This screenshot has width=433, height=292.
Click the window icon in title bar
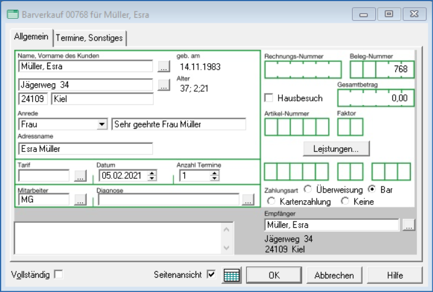[x=12, y=14]
